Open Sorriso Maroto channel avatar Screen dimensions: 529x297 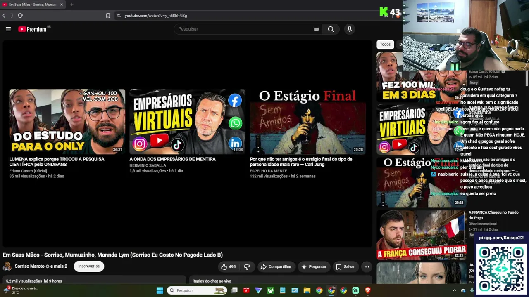7,266
